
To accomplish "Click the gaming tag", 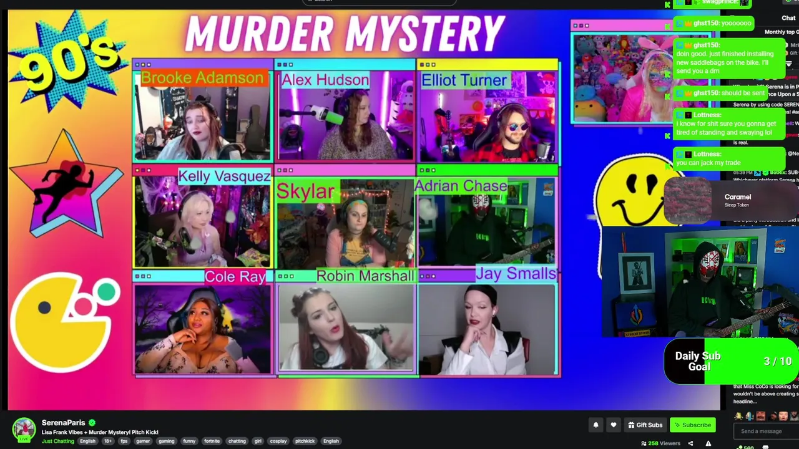I will click(166, 441).
